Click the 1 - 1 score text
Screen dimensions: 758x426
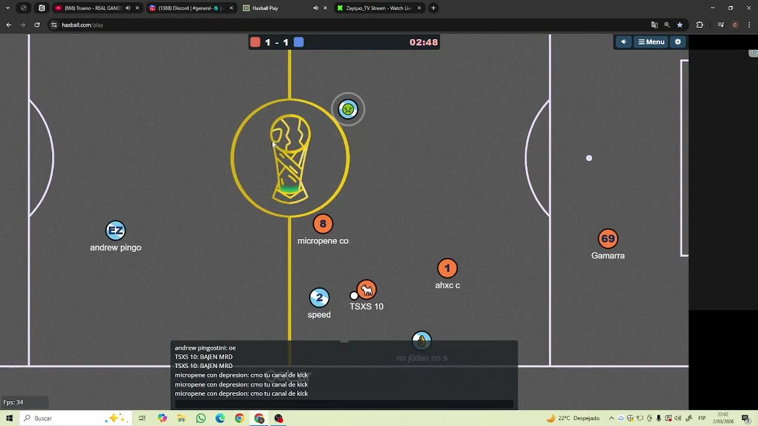click(x=277, y=42)
